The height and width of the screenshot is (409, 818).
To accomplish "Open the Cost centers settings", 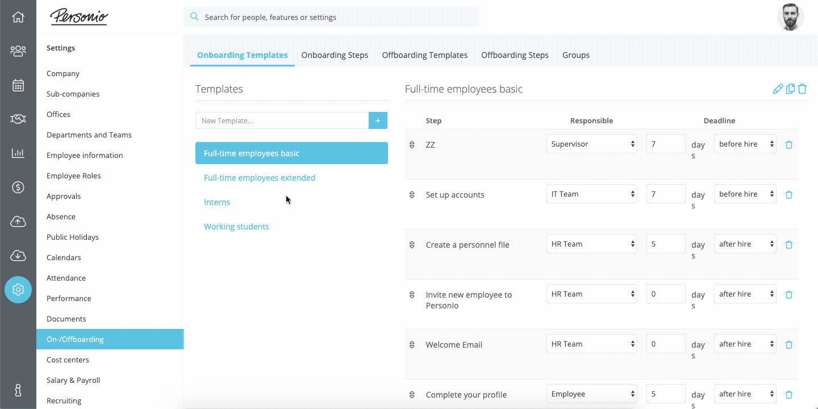I will [110, 360].
